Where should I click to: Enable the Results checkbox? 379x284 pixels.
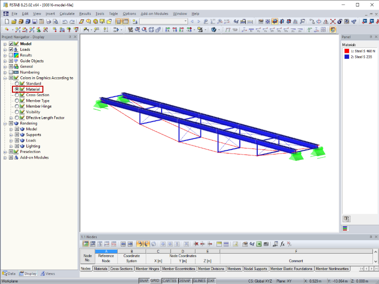11,55
